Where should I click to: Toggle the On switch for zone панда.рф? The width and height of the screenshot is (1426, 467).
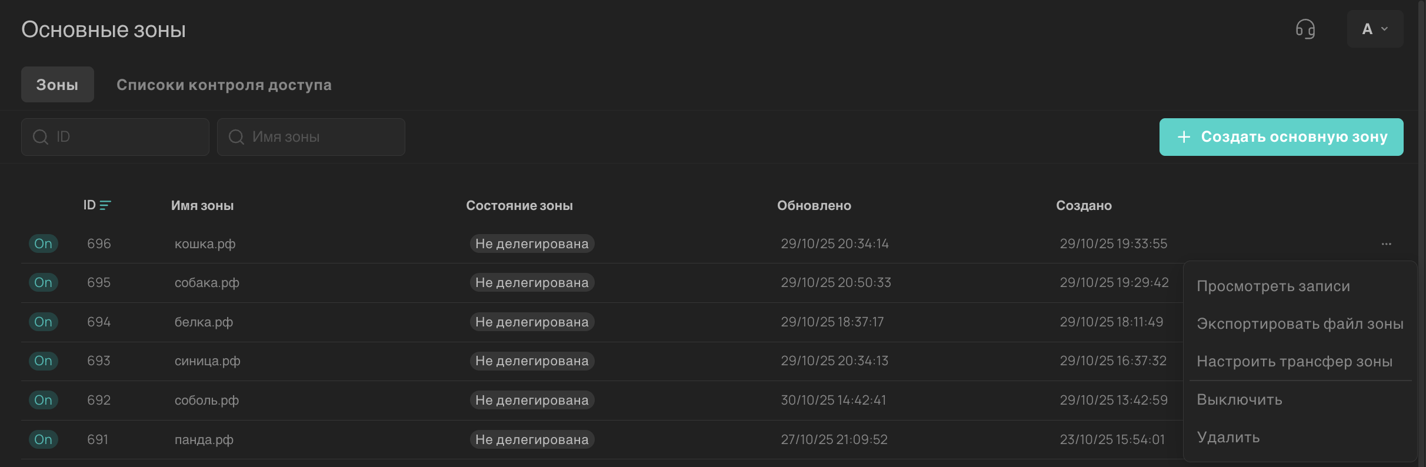(x=43, y=439)
